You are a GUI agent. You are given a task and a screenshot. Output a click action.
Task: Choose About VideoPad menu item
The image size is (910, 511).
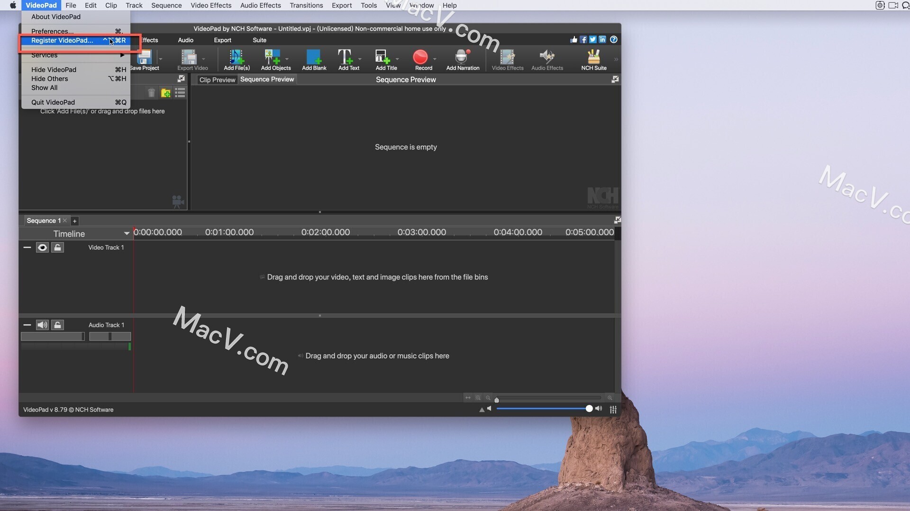pos(76,17)
